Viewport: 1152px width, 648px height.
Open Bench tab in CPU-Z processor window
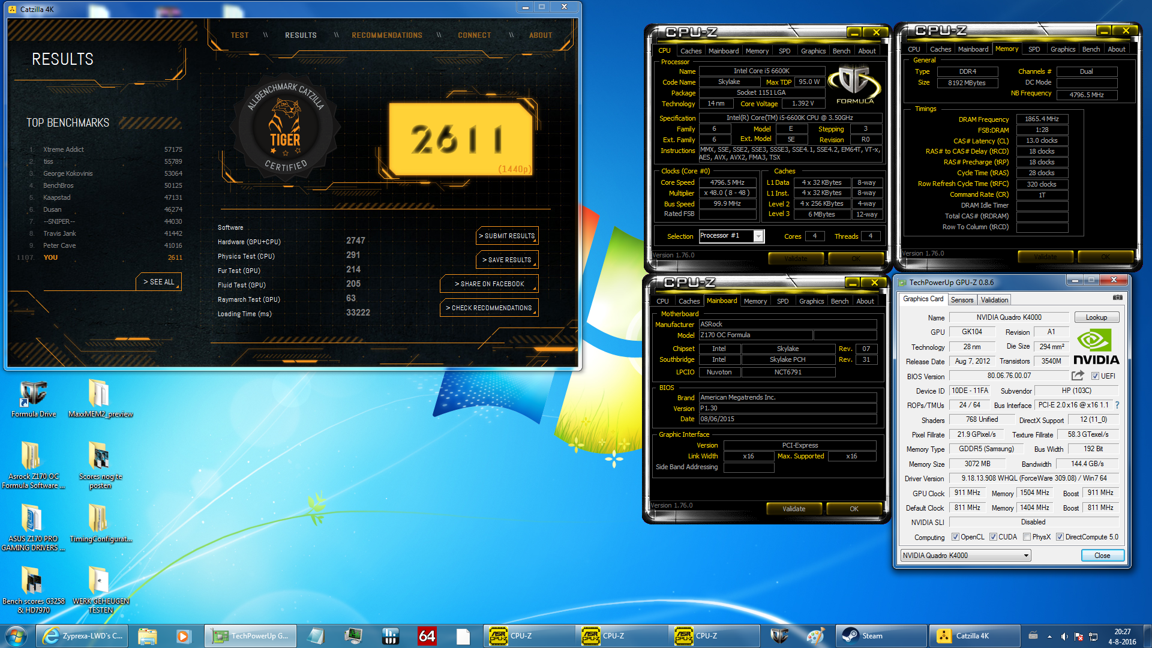point(841,51)
